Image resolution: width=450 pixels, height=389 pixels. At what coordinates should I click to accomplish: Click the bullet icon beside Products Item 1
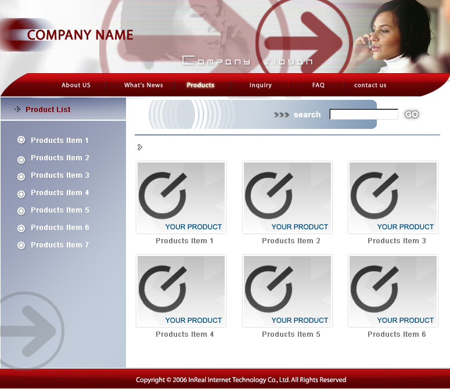(x=21, y=140)
